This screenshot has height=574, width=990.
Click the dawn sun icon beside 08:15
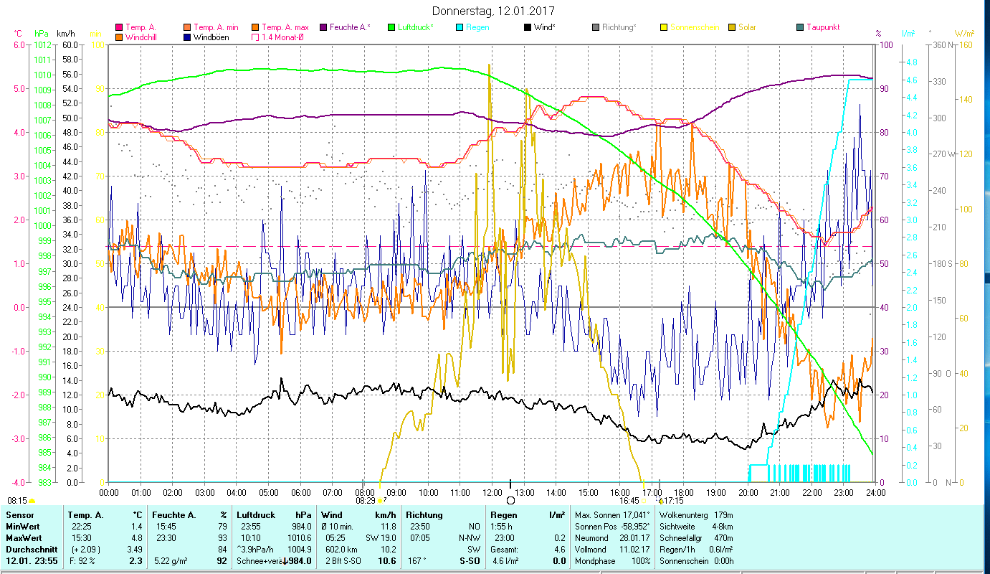coord(32,501)
